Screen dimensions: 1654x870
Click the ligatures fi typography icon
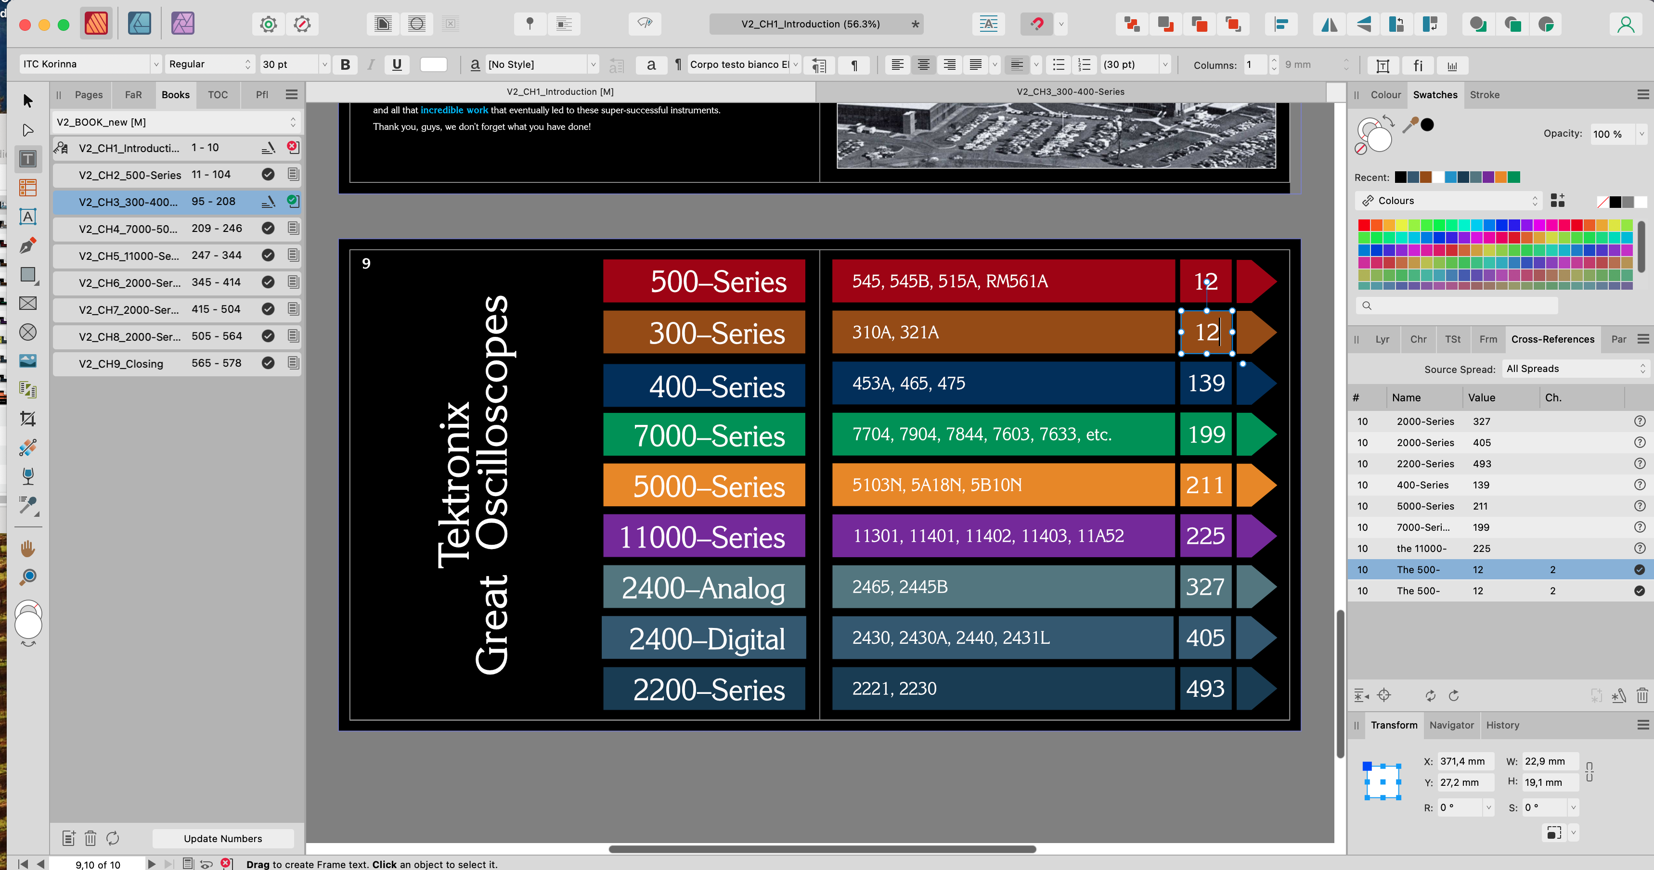click(x=1418, y=65)
